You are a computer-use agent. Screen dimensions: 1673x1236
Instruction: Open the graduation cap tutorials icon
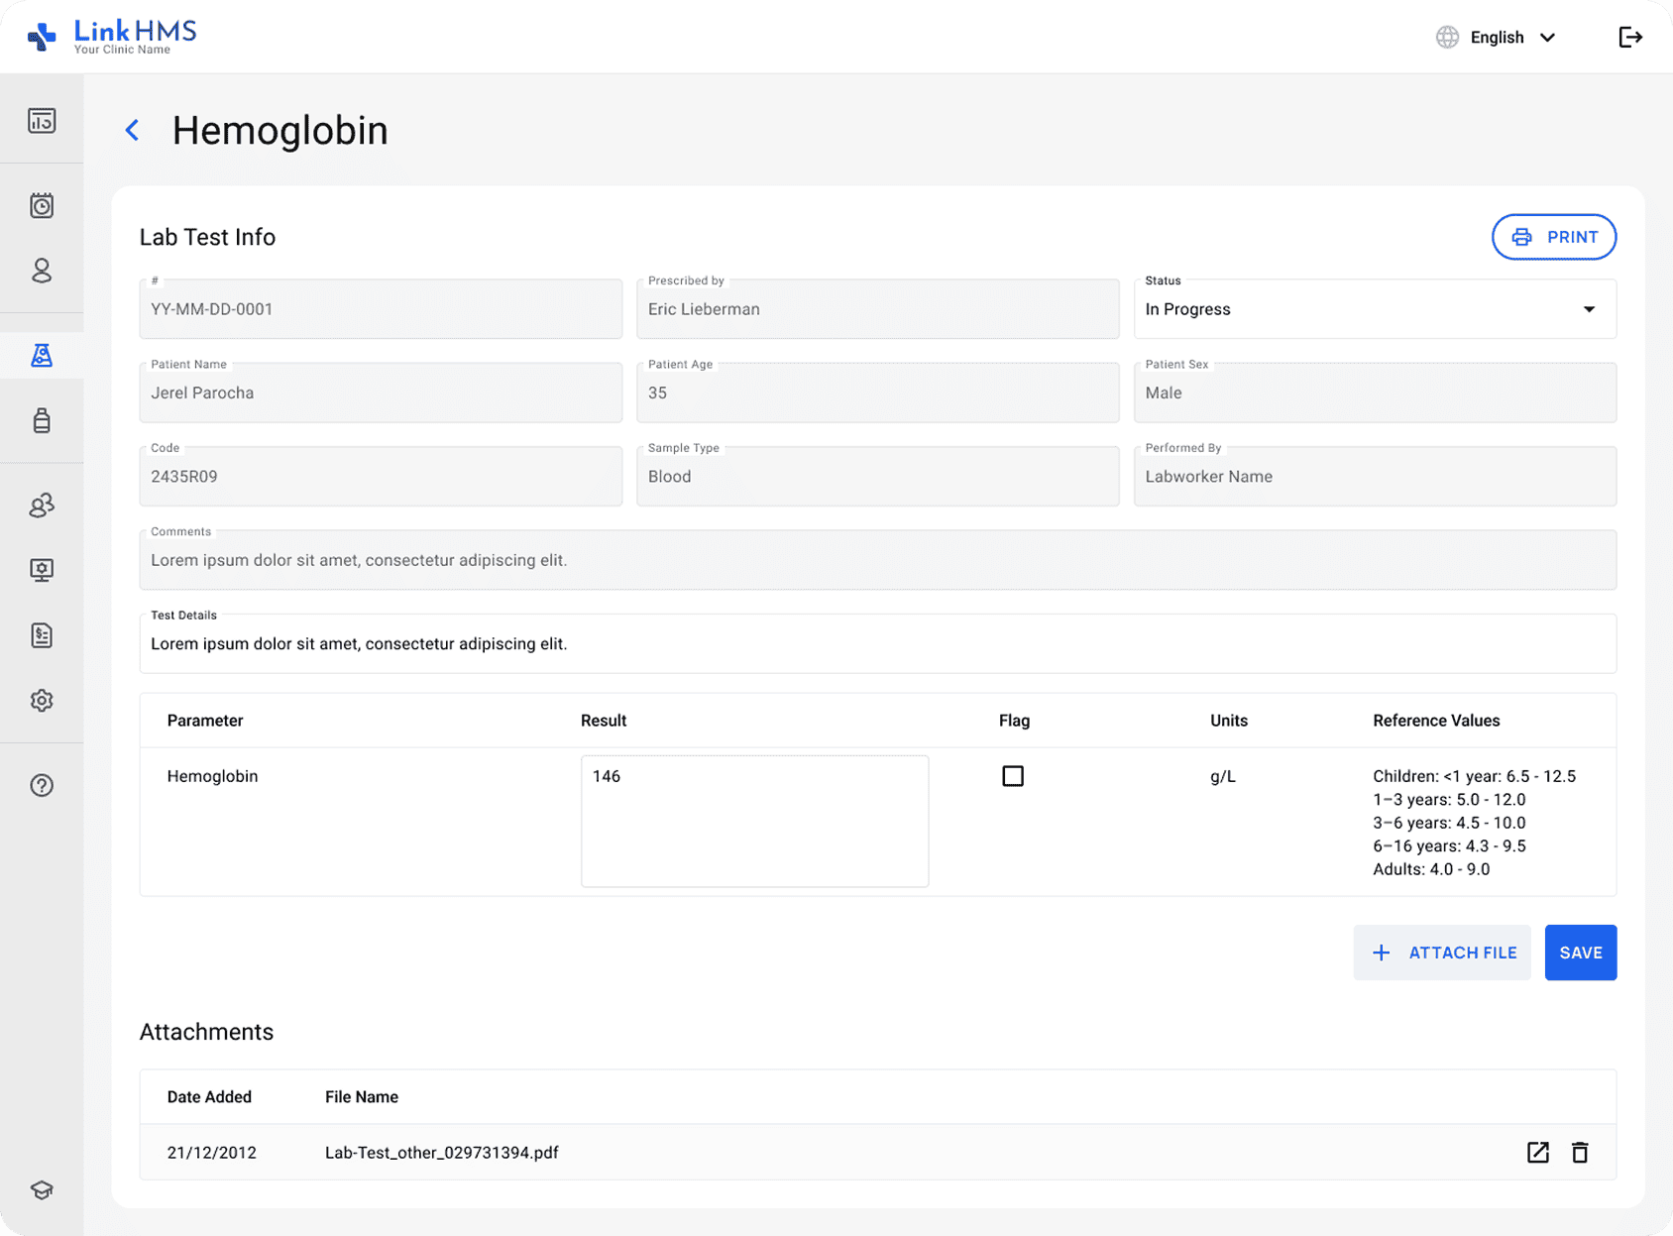pos(42,1189)
